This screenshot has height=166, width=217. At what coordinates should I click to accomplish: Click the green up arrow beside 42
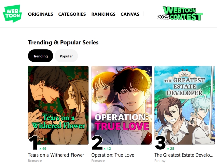coord(105,149)
